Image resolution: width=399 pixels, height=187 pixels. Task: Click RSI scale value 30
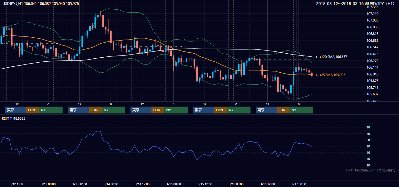pos(368,159)
